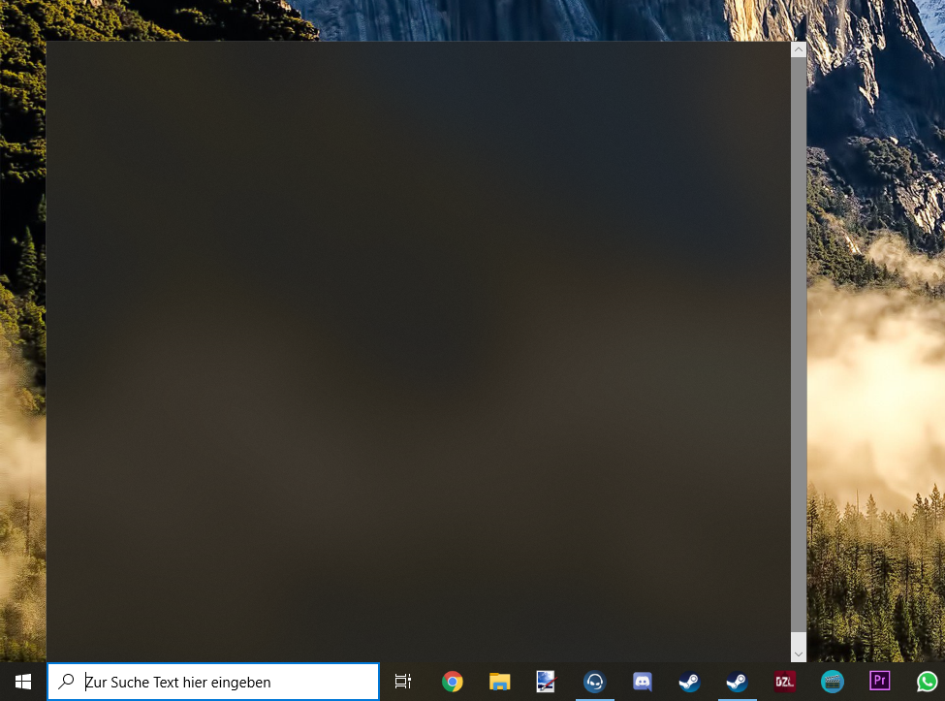Open WhatsApp from the taskbar

coord(928,682)
